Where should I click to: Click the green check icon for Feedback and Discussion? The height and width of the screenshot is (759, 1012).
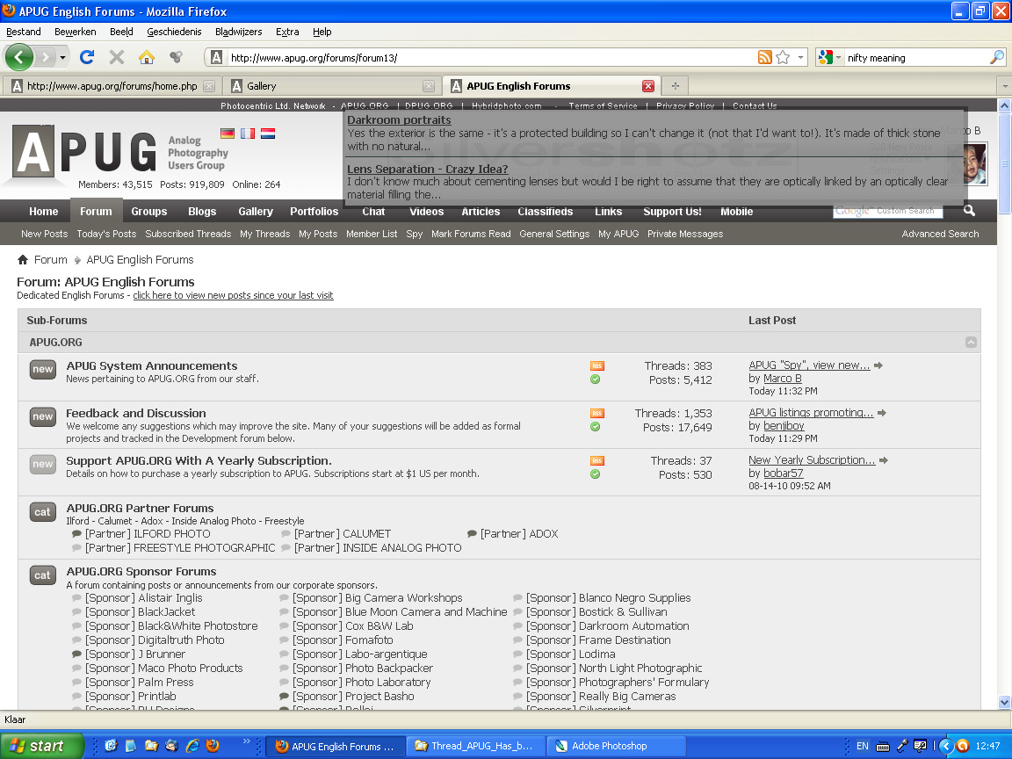click(x=595, y=427)
